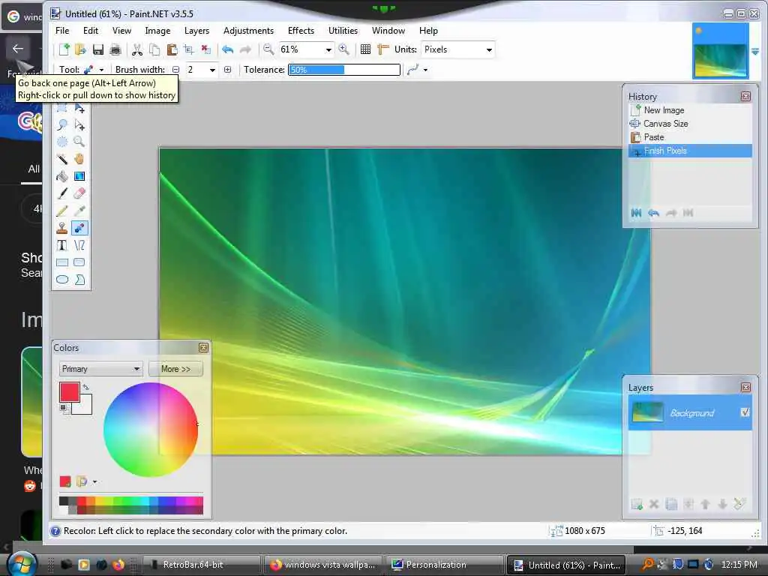
Task: Click the red primary color swatch
Action: (x=70, y=392)
